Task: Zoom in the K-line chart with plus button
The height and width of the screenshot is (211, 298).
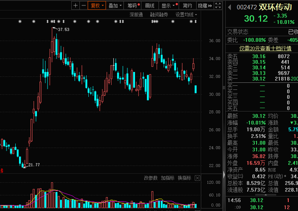Action: (75, 5)
